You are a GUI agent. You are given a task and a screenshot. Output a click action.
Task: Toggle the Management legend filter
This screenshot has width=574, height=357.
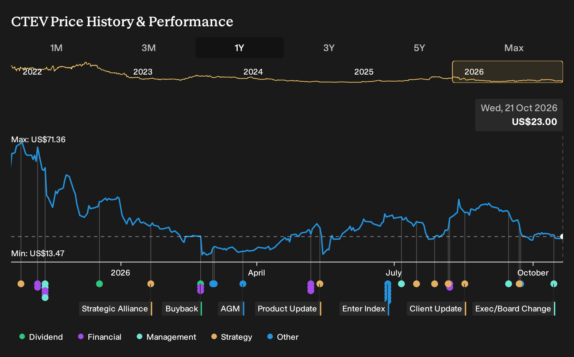(x=166, y=337)
